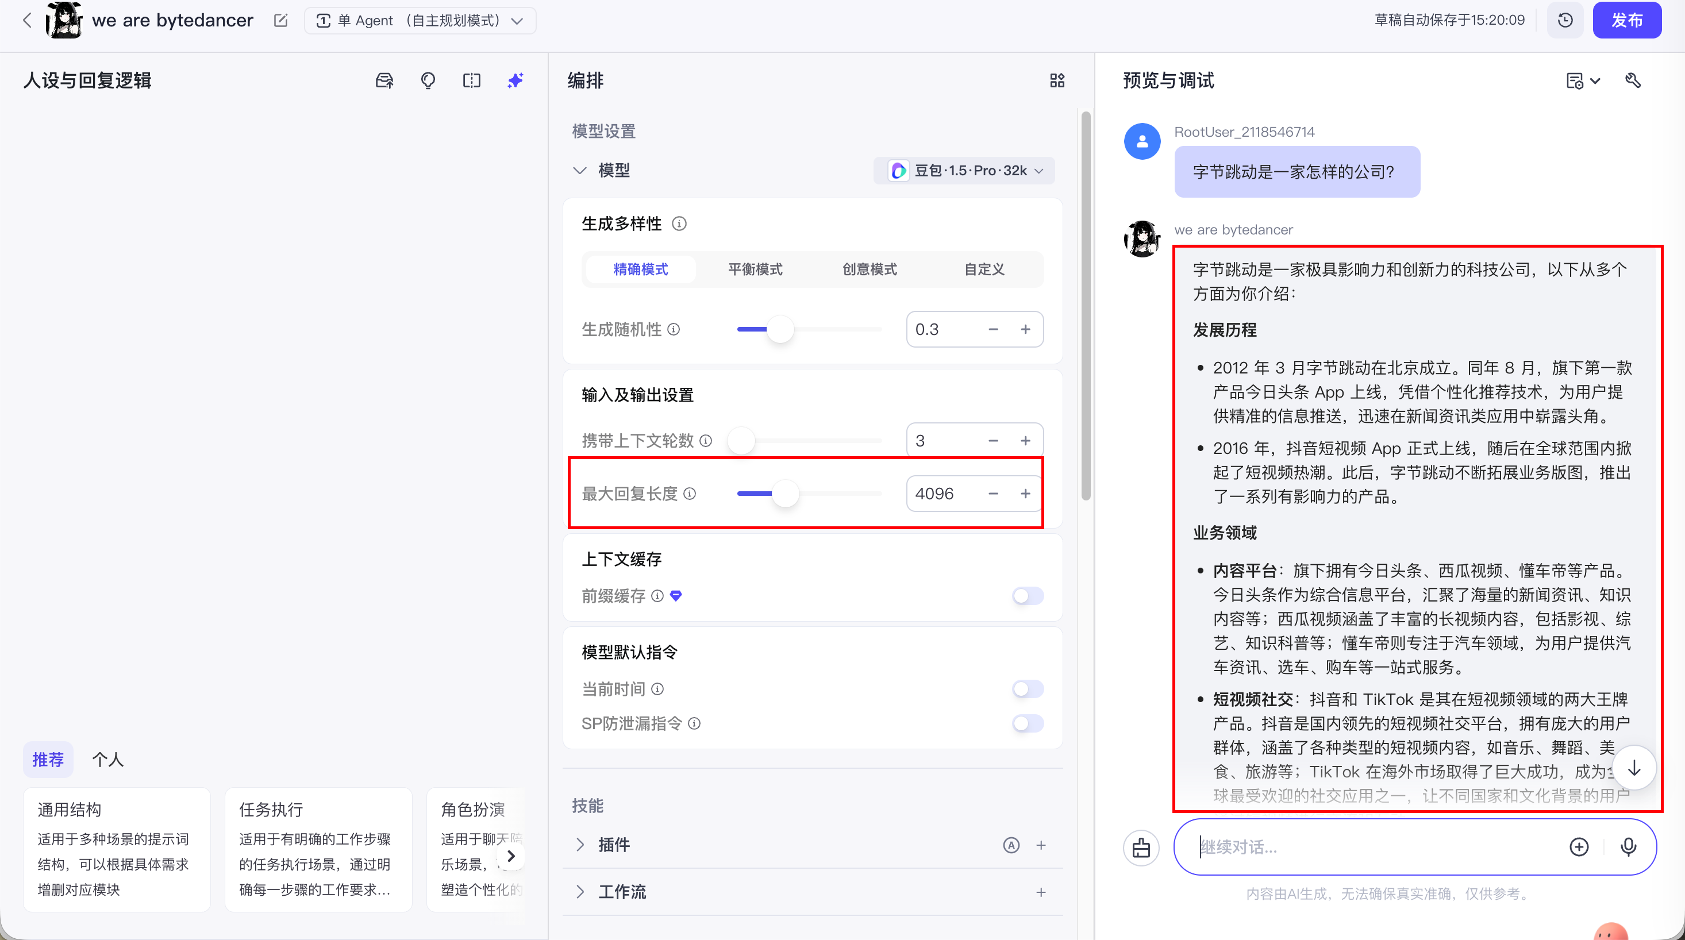Image resolution: width=1685 pixels, height=940 pixels.
Task: Open the 单 Agent mode dropdown
Action: coord(420,20)
